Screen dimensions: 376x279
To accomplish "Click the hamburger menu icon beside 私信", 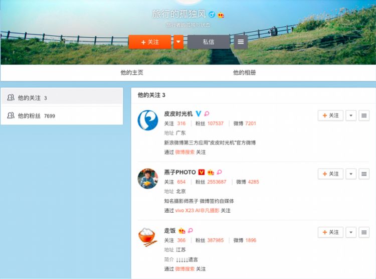I will 241,42.
